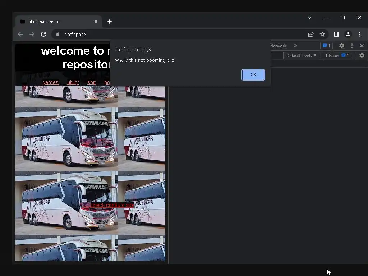This screenshot has height=276, width=368.
Task: Click the 'nkcf.space says' dialog title
Action: click(x=133, y=50)
